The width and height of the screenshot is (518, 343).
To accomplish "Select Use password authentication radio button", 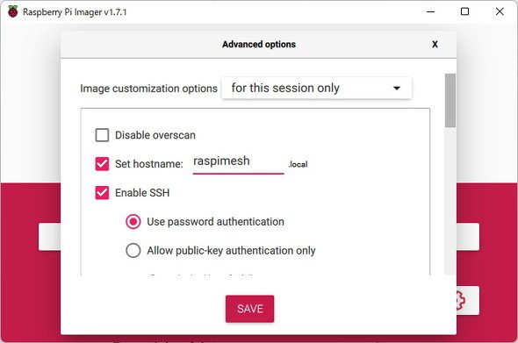I will tap(133, 222).
